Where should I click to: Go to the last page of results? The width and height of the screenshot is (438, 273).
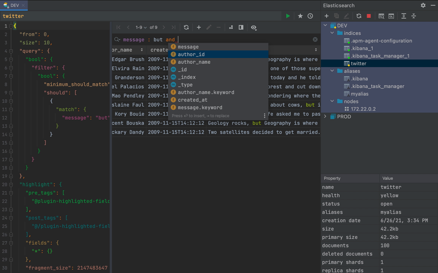coord(173,27)
